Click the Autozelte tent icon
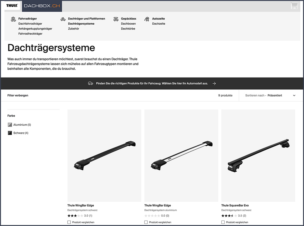 click(147, 19)
